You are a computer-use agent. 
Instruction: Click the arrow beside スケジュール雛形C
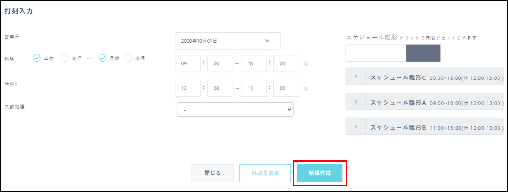pyautogui.click(x=355, y=77)
